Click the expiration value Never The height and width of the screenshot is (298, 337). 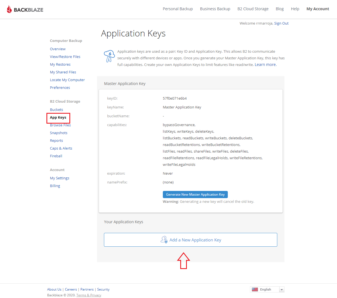[x=168, y=173]
